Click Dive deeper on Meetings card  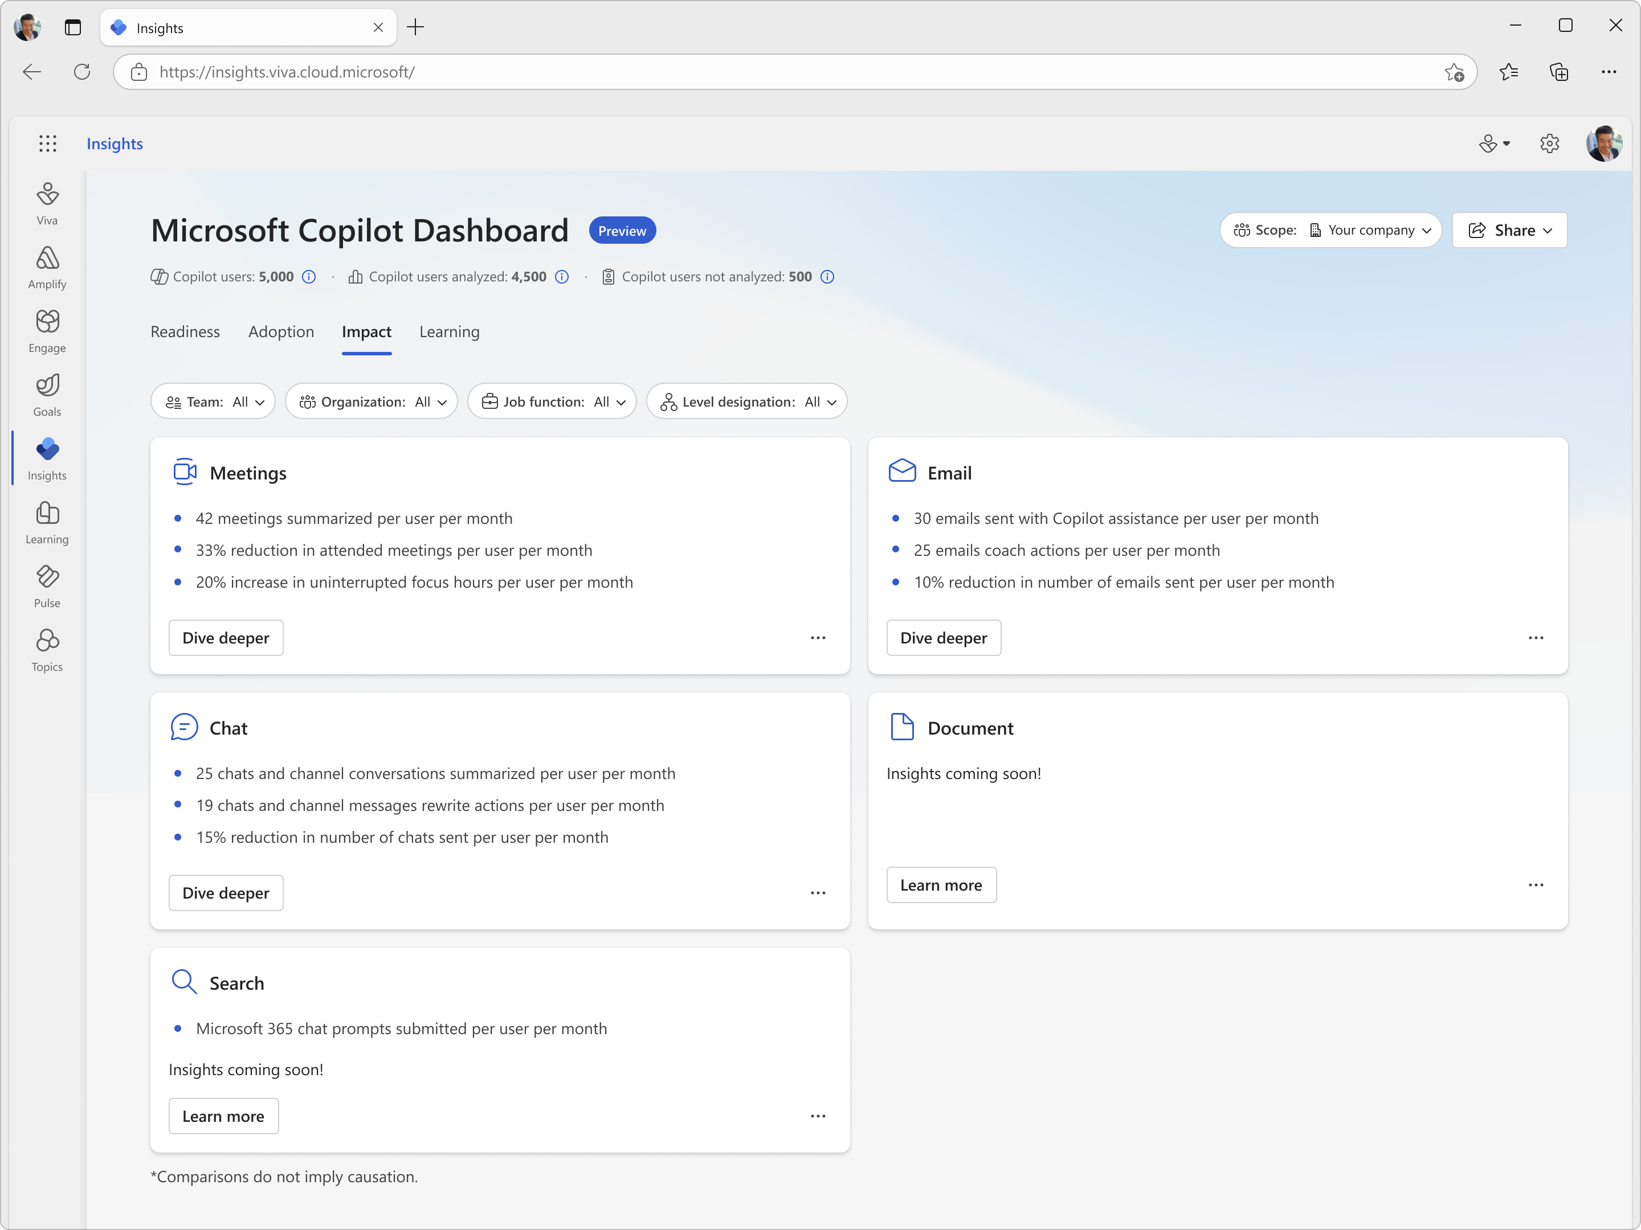[226, 638]
